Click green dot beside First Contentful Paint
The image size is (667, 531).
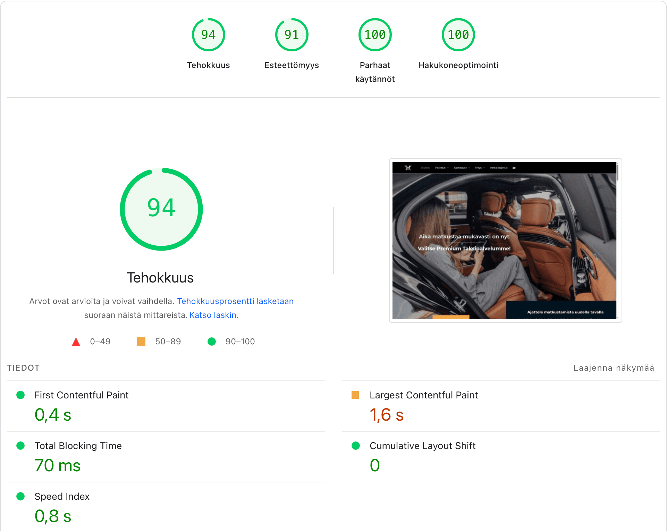pos(20,395)
